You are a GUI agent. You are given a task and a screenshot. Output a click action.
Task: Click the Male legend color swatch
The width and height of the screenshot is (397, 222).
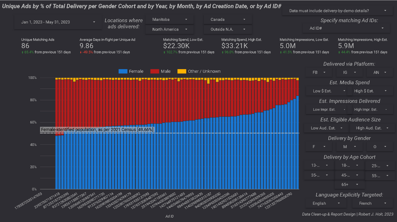point(155,71)
